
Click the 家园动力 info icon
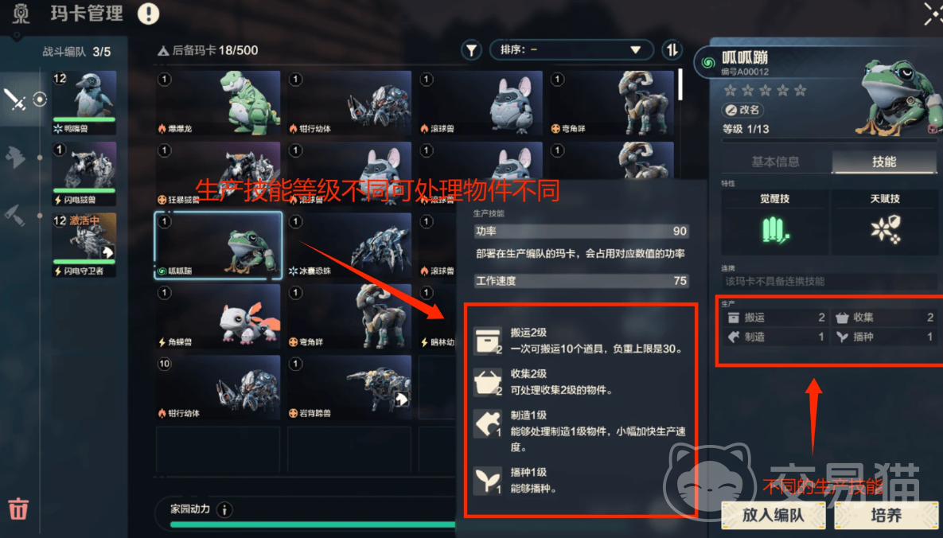tap(224, 509)
